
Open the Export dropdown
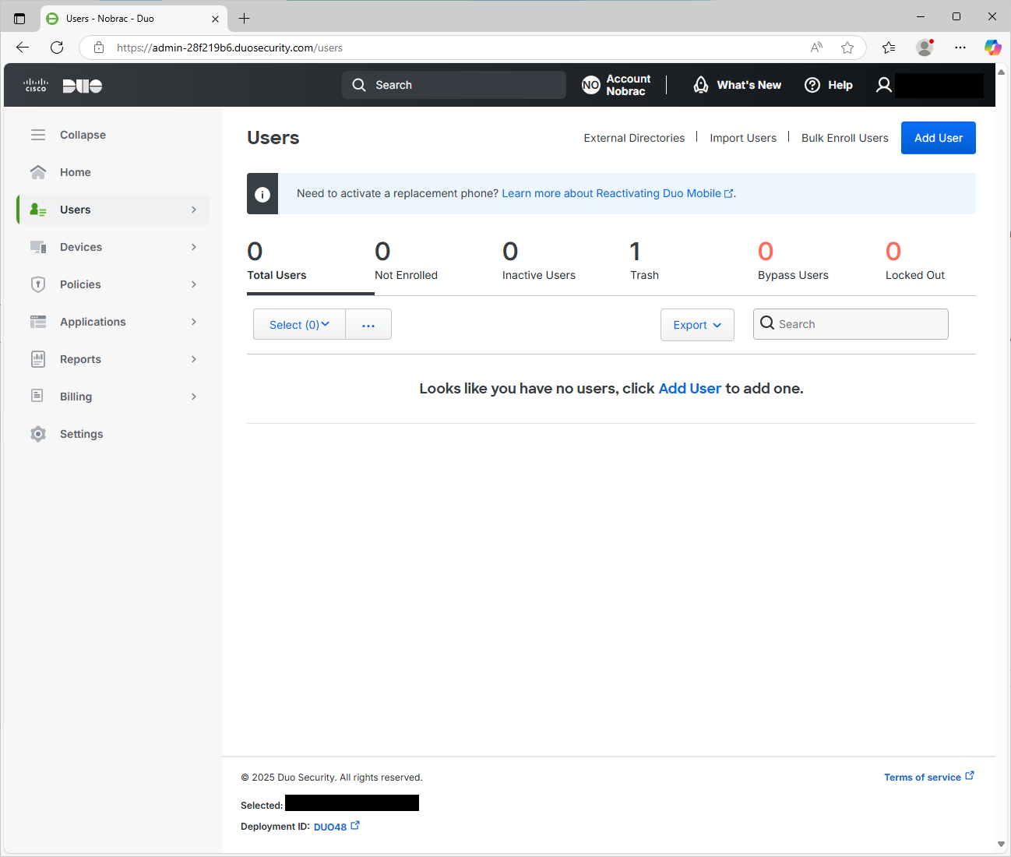coord(697,325)
